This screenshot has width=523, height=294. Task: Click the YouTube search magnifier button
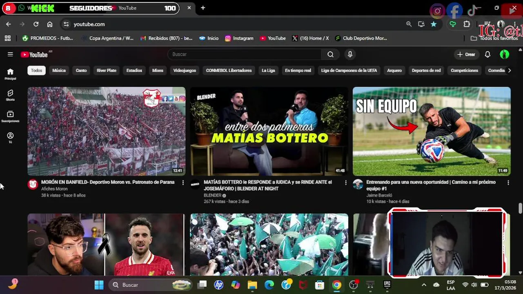click(331, 54)
